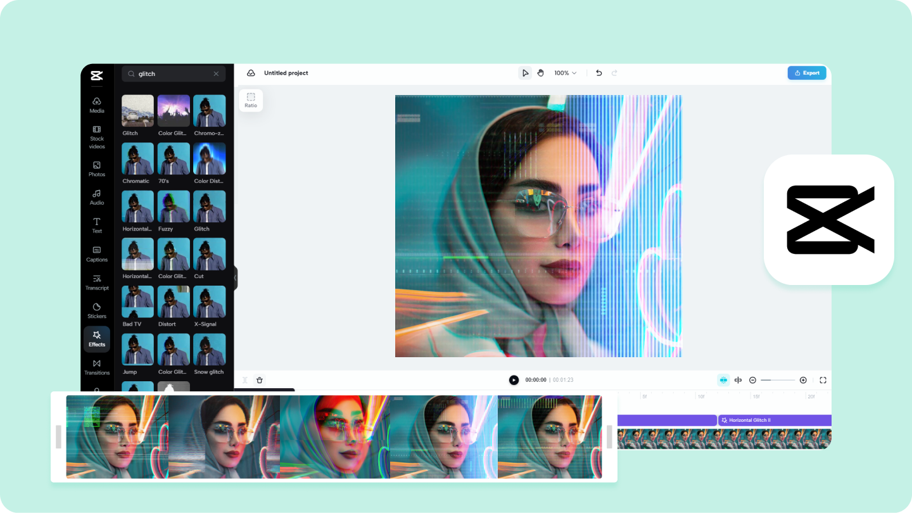Click the undo arrow in the toolbar
This screenshot has width=912, height=513.
tap(598, 73)
